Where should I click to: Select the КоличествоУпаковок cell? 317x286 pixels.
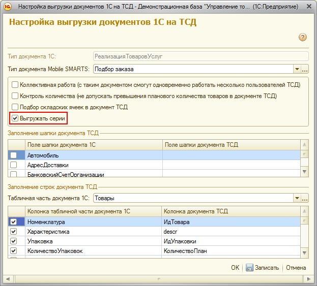pyautogui.click(x=93, y=251)
